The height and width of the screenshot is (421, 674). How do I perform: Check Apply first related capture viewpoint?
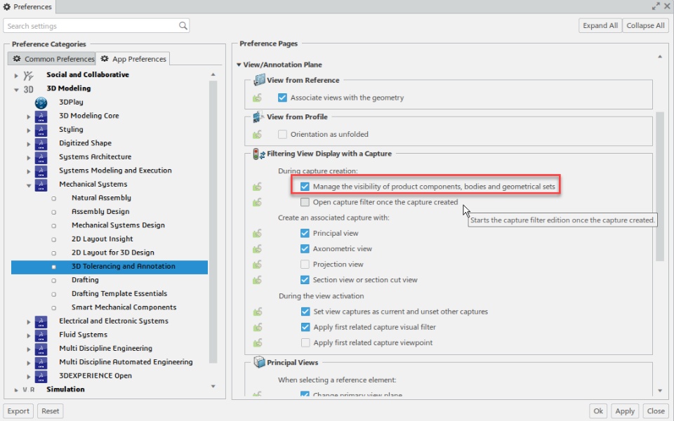coord(305,343)
